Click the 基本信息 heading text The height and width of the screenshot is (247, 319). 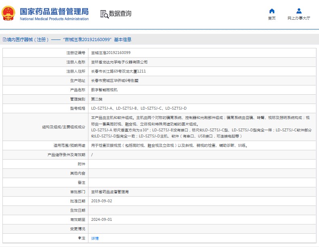[x=123, y=39]
